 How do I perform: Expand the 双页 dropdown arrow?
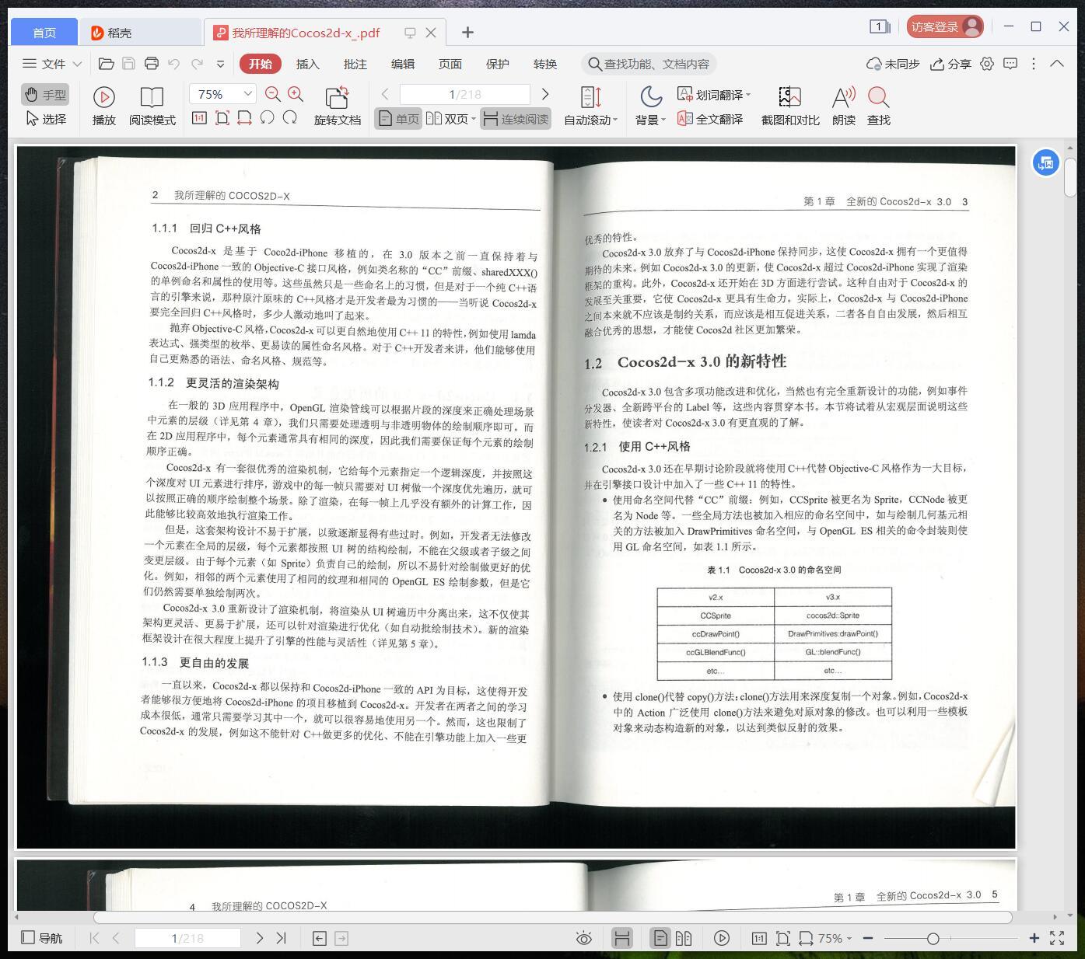point(473,119)
